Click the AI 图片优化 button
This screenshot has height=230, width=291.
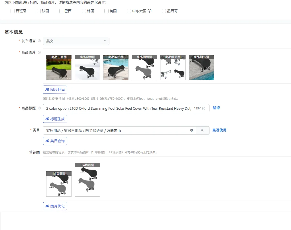[55, 206]
